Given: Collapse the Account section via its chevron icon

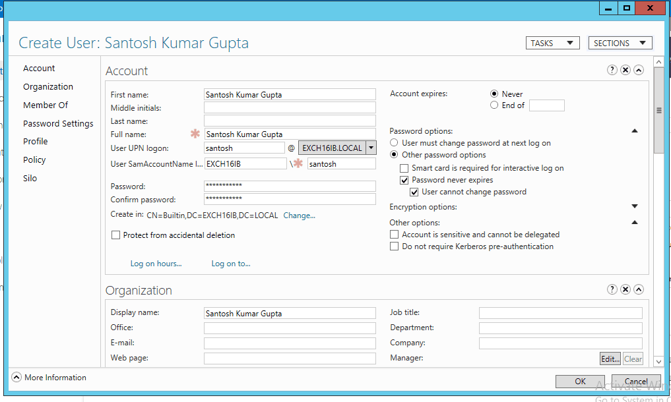Looking at the screenshot, I should 639,70.
